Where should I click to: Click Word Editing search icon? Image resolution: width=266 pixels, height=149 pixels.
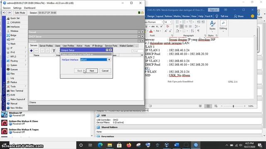coord(223,23)
